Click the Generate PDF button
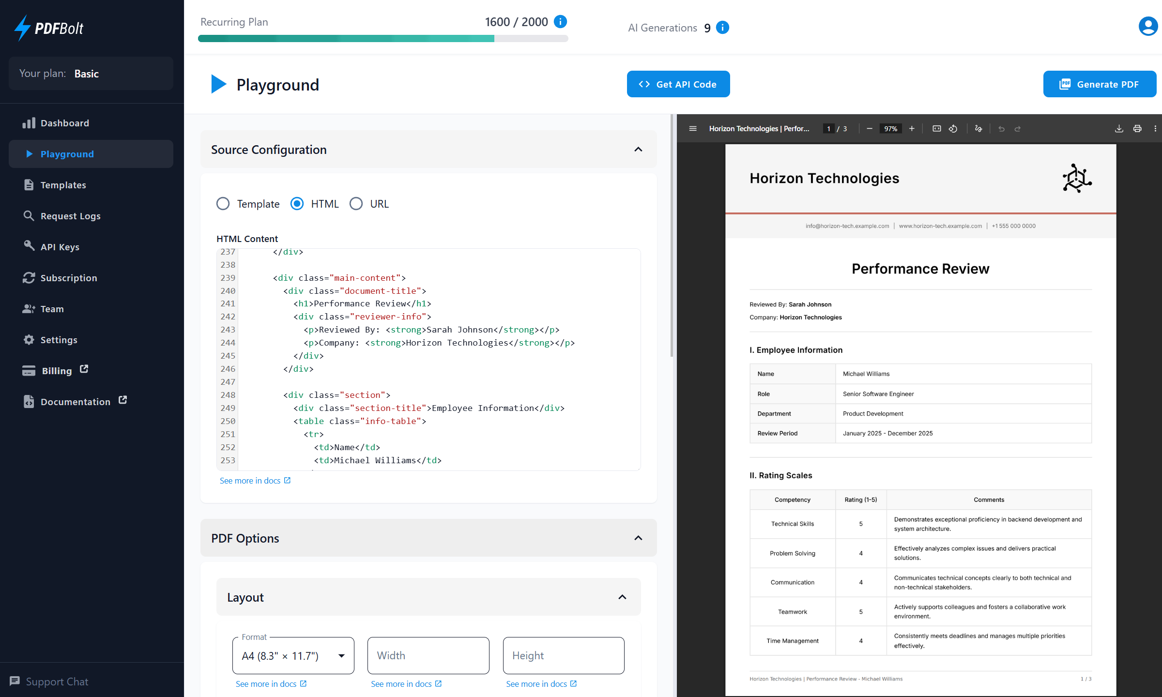Image resolution: width=1162 pixels, height=697 pixels. coord(1100,84)
